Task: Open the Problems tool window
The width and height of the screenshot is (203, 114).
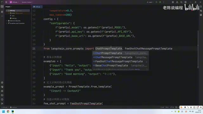Action: click(x=2, y=99)
